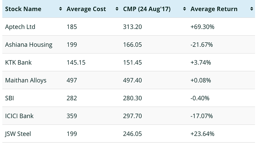This screenshot has height=143, width=256.
Task: Click Maithan Alloys stock name
Action: click(26, 80)
